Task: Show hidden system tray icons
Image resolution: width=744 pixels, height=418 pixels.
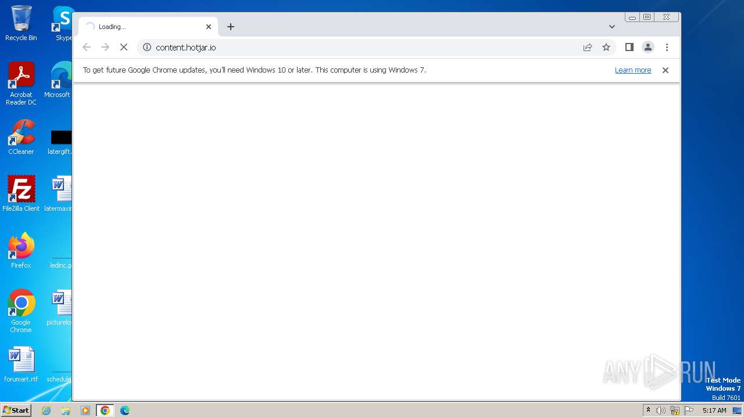Action: pyautogui.click(x=648, y=410)
